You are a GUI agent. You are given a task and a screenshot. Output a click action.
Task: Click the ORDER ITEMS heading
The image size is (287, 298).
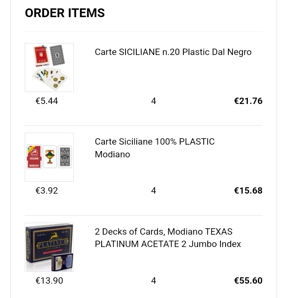click(x=65, y=13)
